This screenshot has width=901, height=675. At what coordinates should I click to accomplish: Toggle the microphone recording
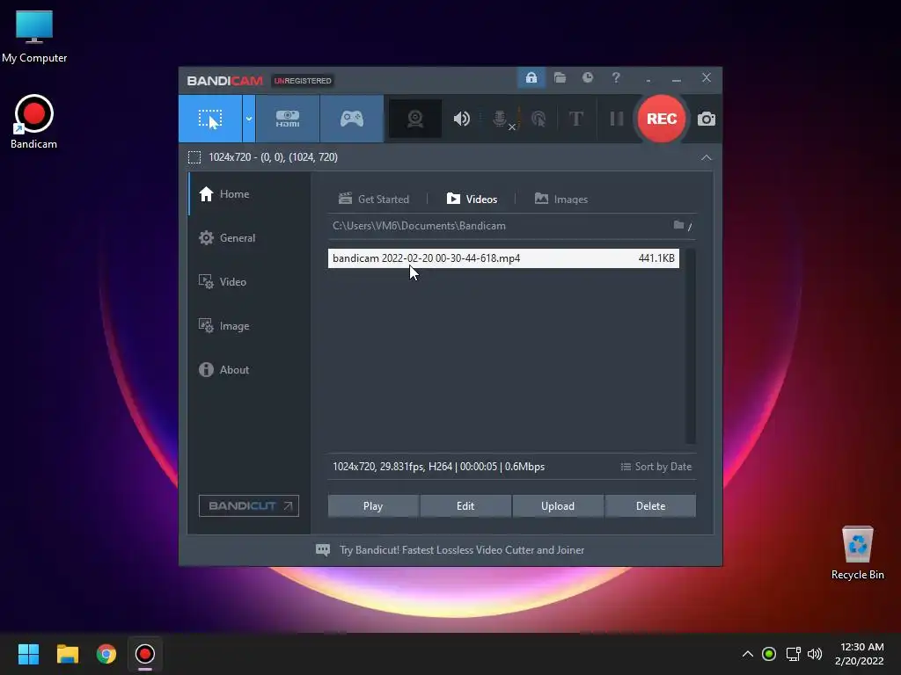pyautogui.click(x=501, y=119)
